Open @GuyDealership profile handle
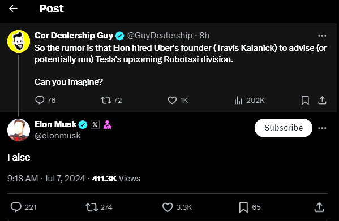 [x=160, y=36]
